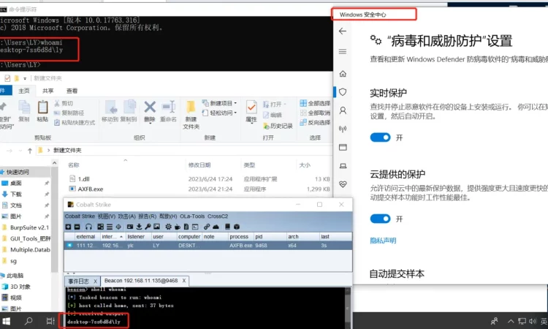Switch to 共享 ribbon tab in Explorer
This screenshot has height=329, width=548.
point(48,91)
